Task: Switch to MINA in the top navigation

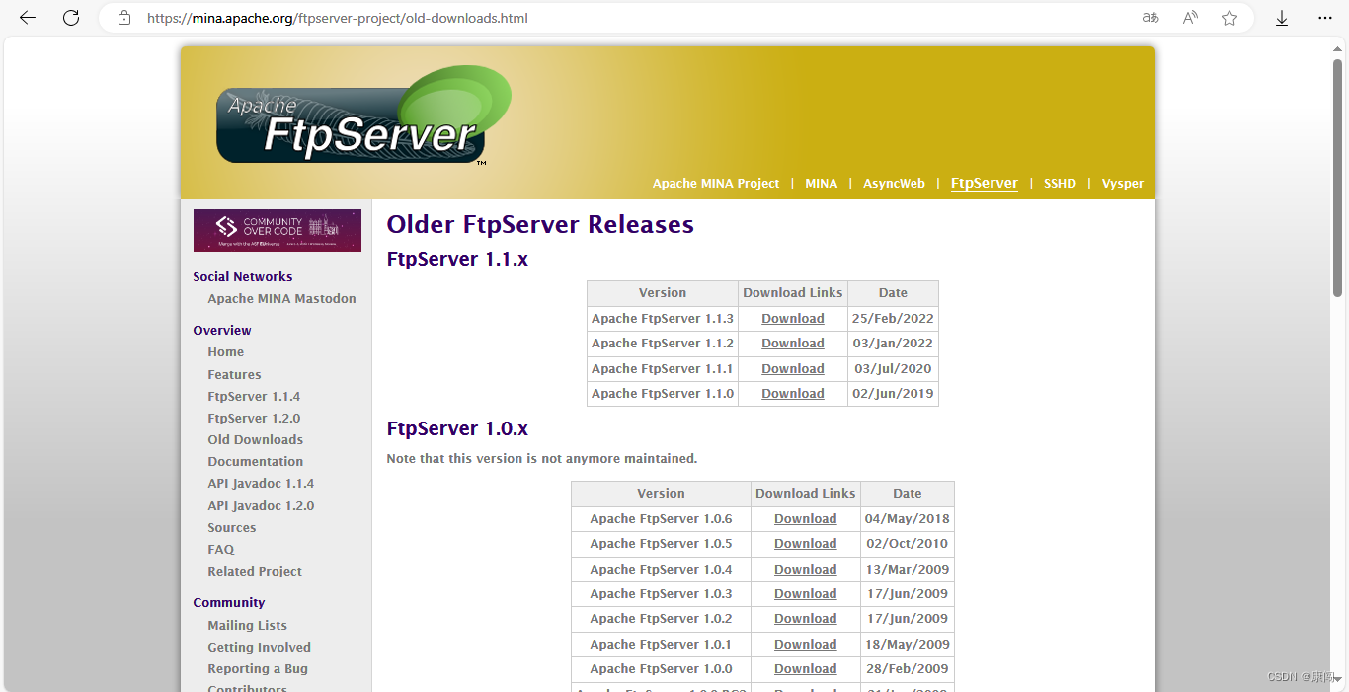Action: click(x=821, y=184)
